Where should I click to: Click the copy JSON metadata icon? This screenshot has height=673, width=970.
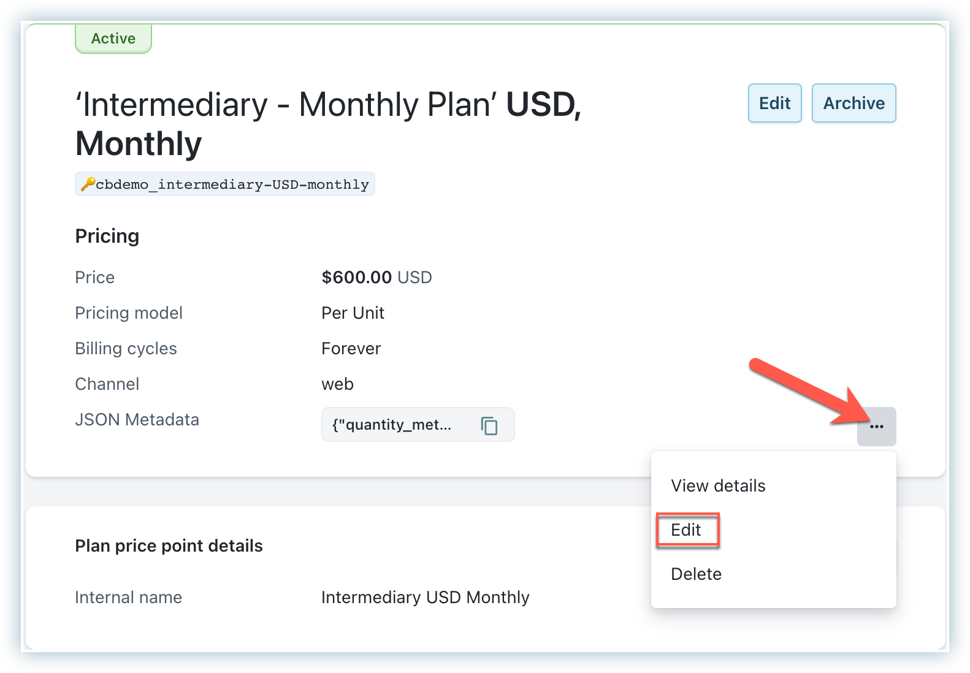[x=489, y=425]
